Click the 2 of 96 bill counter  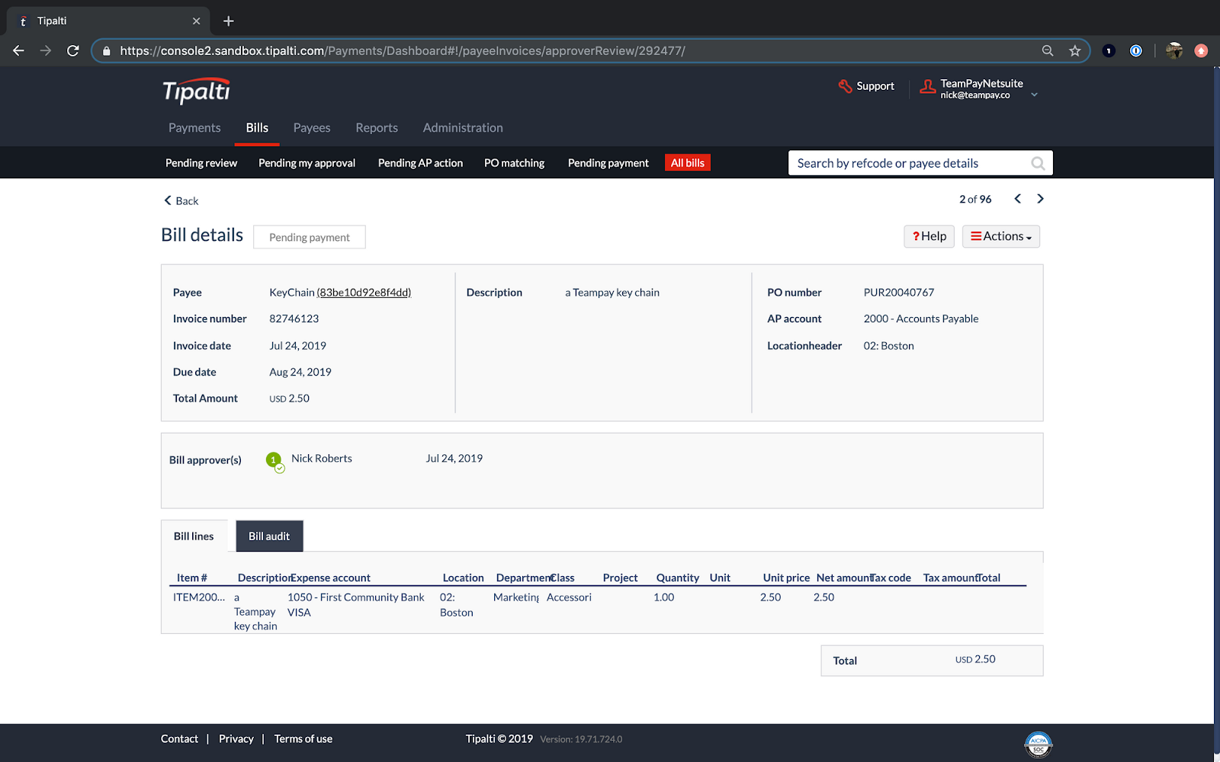click(975, 200)
